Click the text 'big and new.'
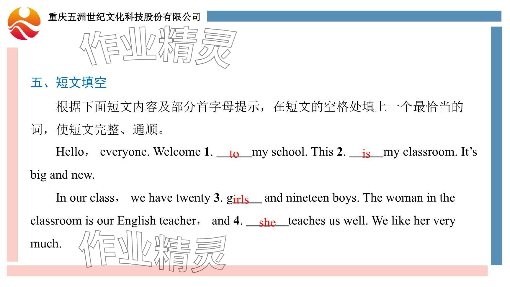 [63, 175]
